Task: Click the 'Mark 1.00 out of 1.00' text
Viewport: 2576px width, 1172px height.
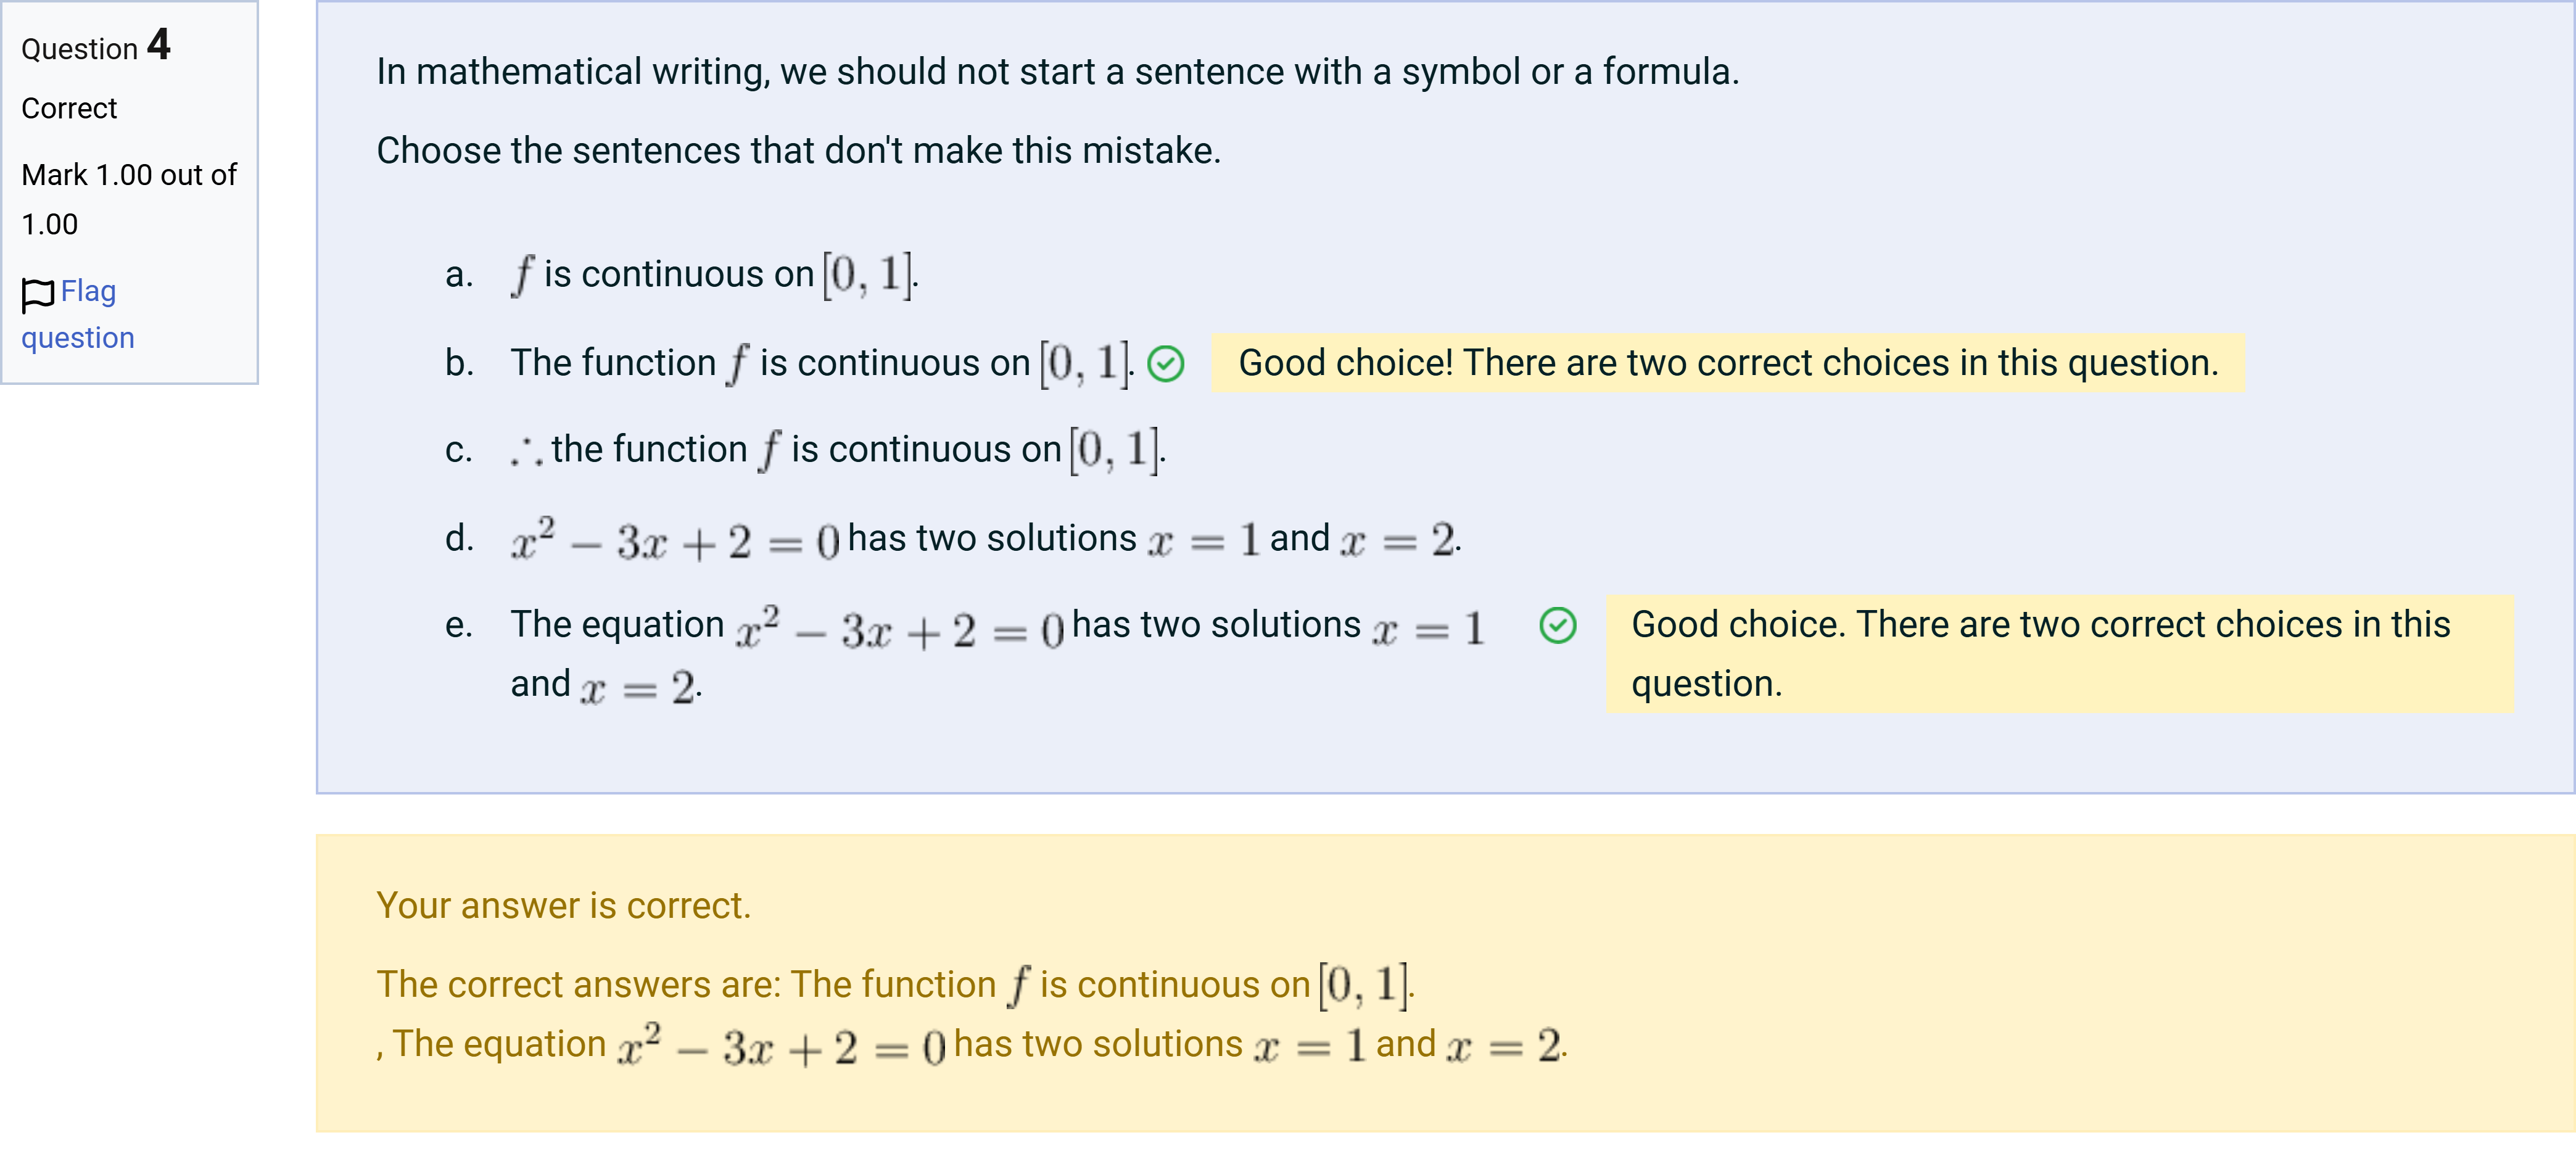Action: 129,199
